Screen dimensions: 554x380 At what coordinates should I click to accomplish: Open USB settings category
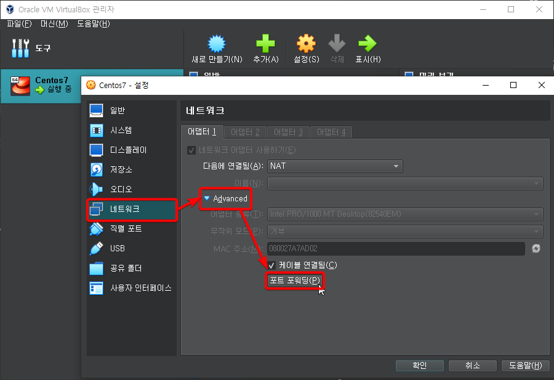click(132, 248)
